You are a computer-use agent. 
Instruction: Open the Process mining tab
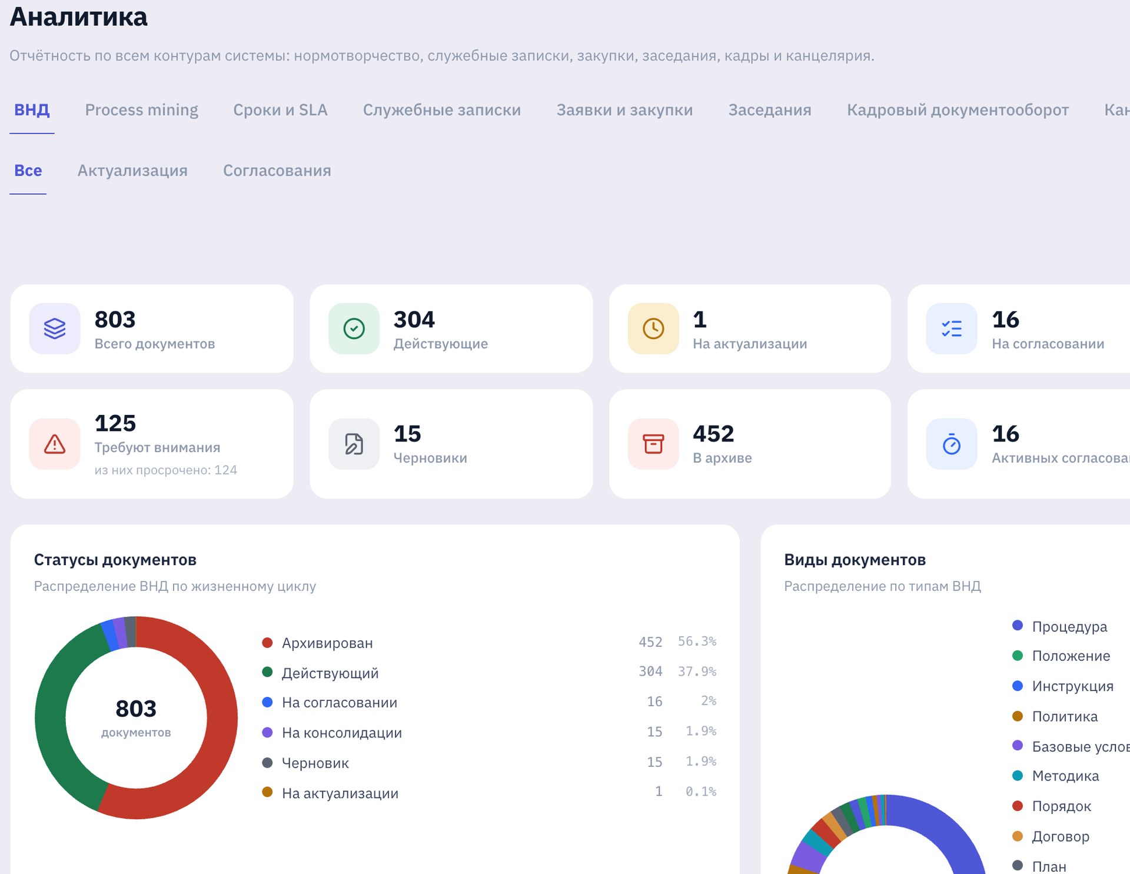pyautogui.click(x=141, y=110)
